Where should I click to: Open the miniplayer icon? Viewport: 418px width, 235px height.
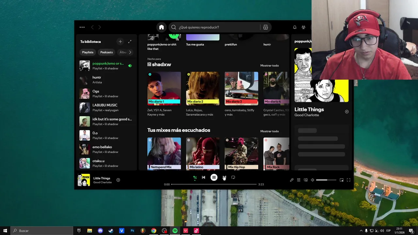coord(342,180)
